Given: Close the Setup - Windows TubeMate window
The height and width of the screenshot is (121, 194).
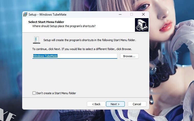Looking at the screenshot, I should point(143,15).
